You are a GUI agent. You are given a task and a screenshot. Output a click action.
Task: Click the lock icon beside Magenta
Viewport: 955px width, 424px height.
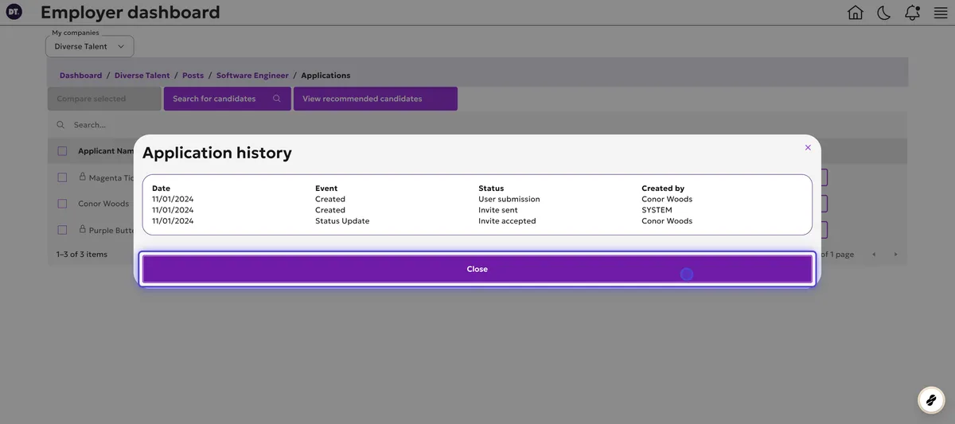click(x=82, y=177)
